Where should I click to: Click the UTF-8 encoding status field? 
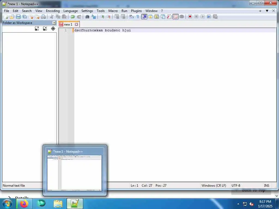(236, 186)
